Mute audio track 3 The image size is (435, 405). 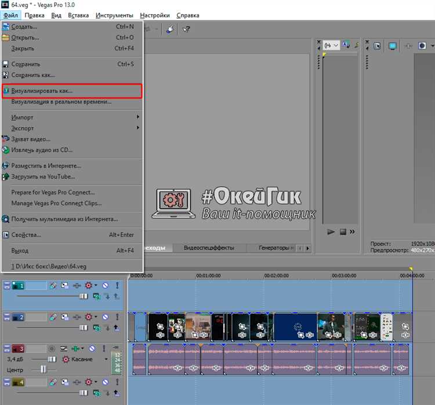92,348
